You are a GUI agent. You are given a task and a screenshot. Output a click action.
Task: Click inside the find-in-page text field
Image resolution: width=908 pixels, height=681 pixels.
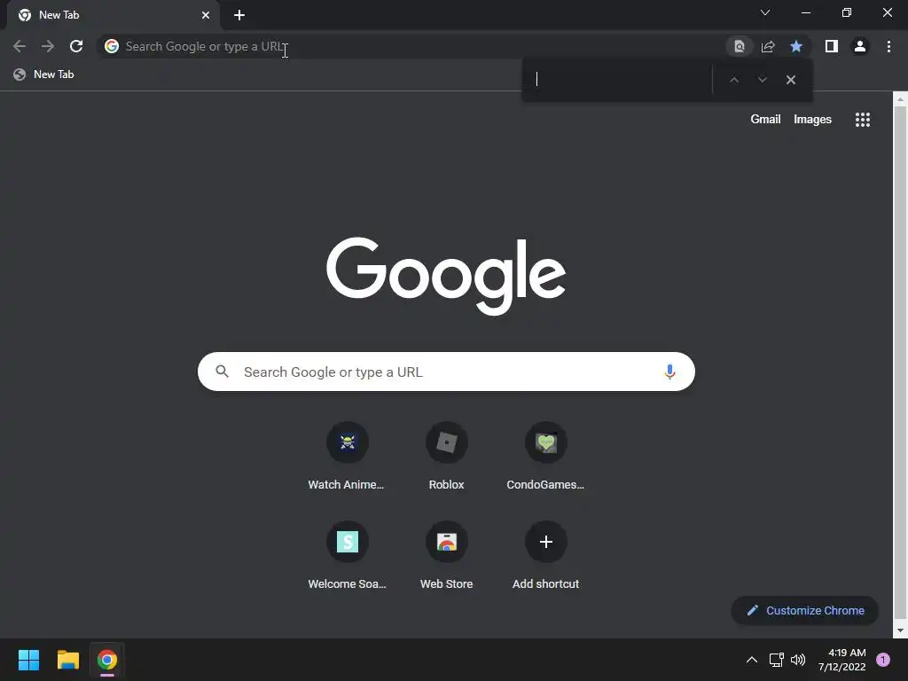tap(620, 79)
